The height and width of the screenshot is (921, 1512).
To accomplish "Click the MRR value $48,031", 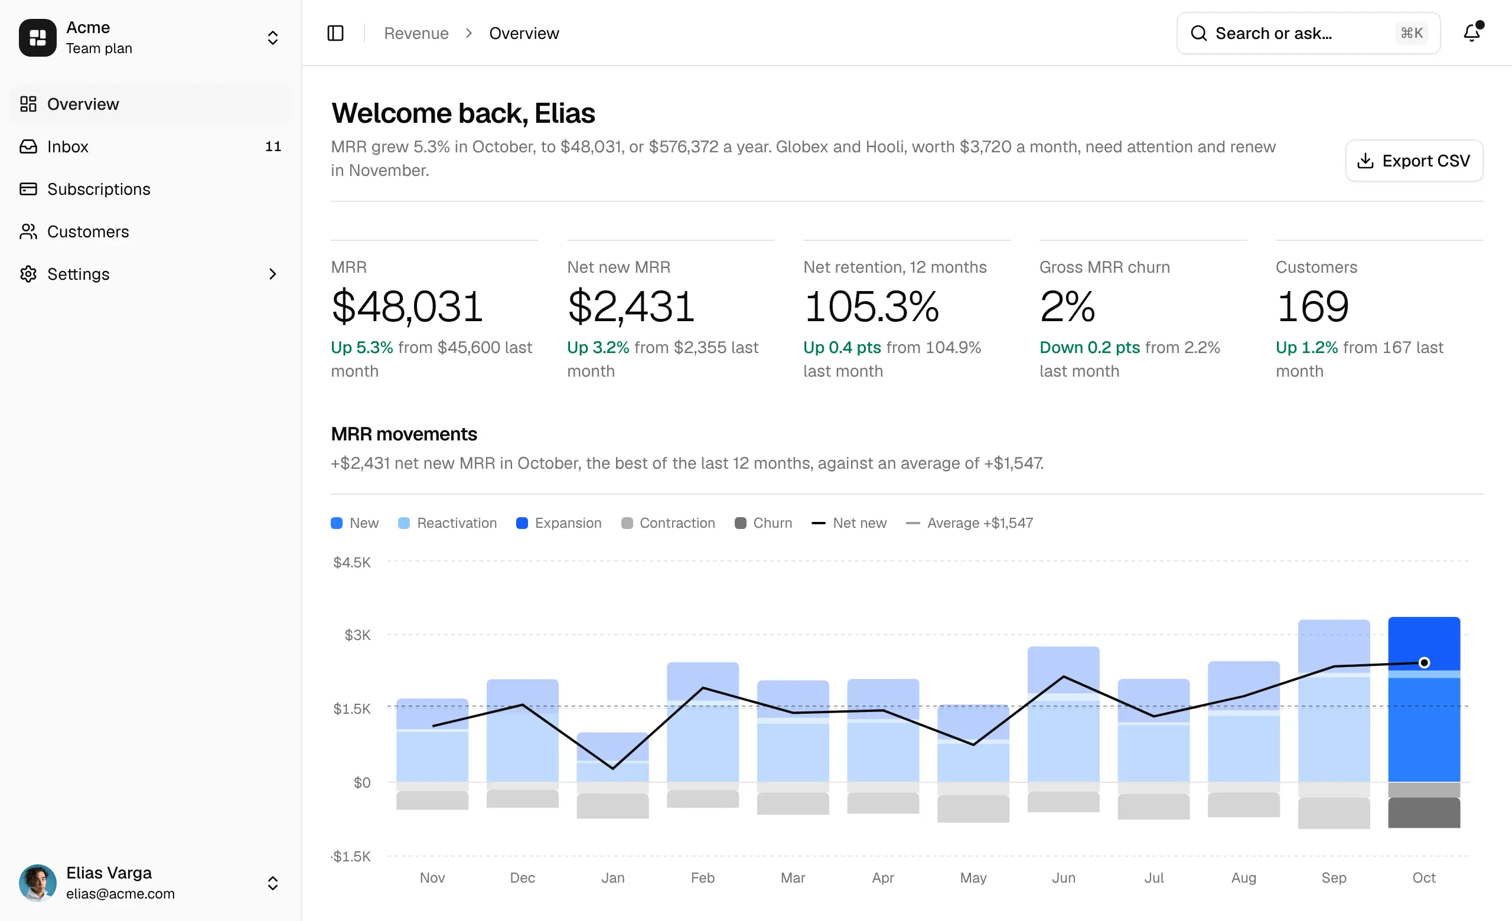I will (408, 306).
